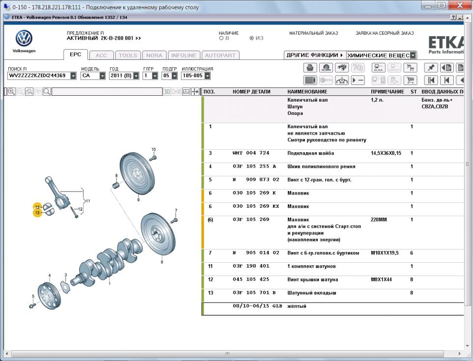Open the МОДЕЛЬ dropdown showing CA

coord(102,76)
